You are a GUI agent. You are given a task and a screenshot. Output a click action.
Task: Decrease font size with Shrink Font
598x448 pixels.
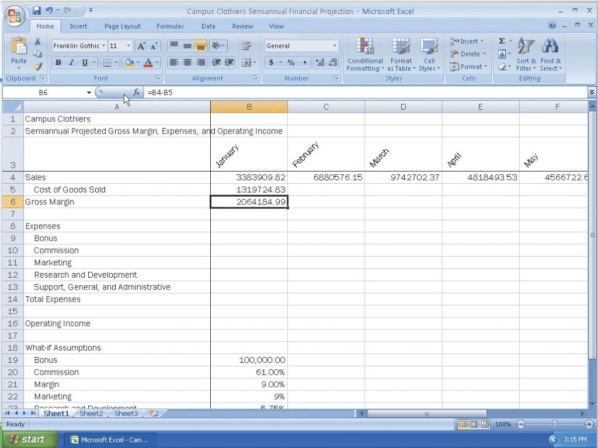pyautogui.click(x=154, y=46)
